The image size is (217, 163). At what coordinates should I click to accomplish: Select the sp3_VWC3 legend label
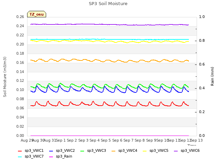96,151
